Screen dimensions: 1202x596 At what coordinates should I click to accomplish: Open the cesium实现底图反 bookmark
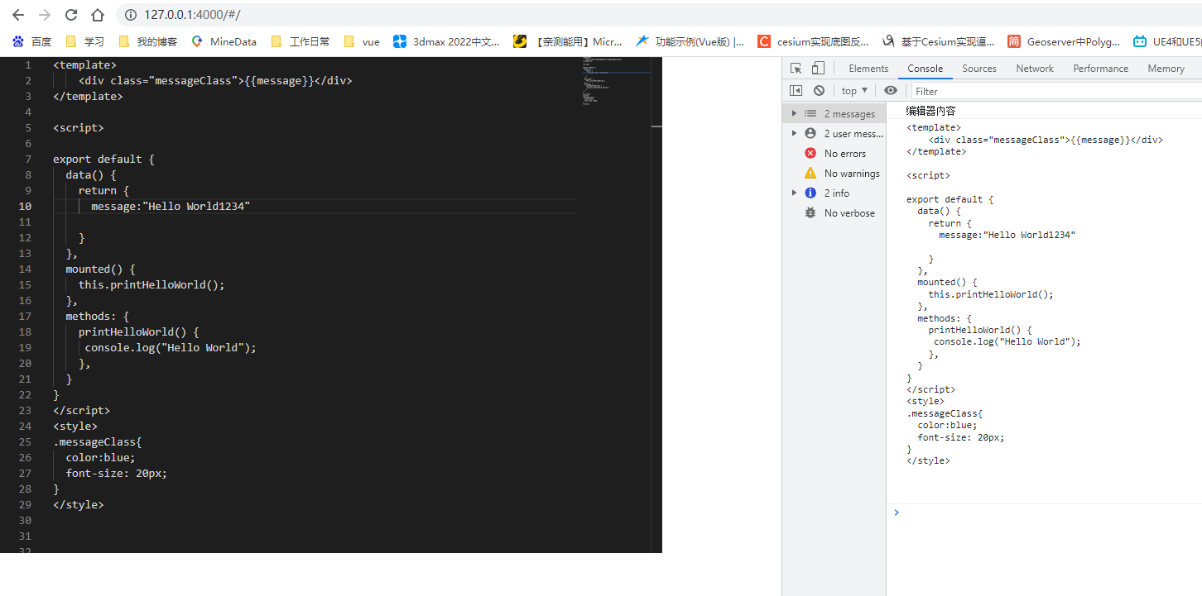(x=813, y=41)
